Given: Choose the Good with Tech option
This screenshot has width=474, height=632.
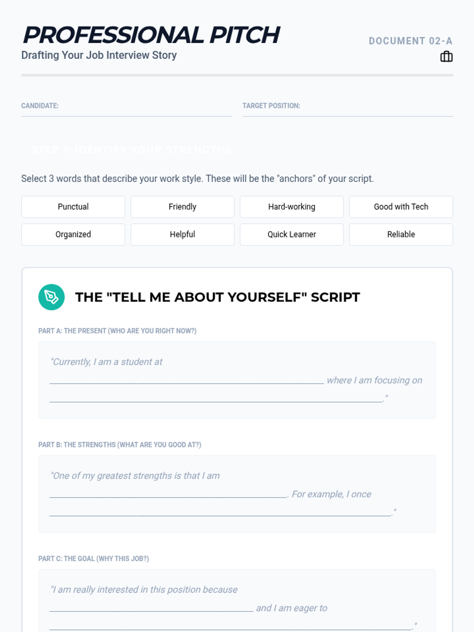Looking at the screenshot, I should click(401, 207).
